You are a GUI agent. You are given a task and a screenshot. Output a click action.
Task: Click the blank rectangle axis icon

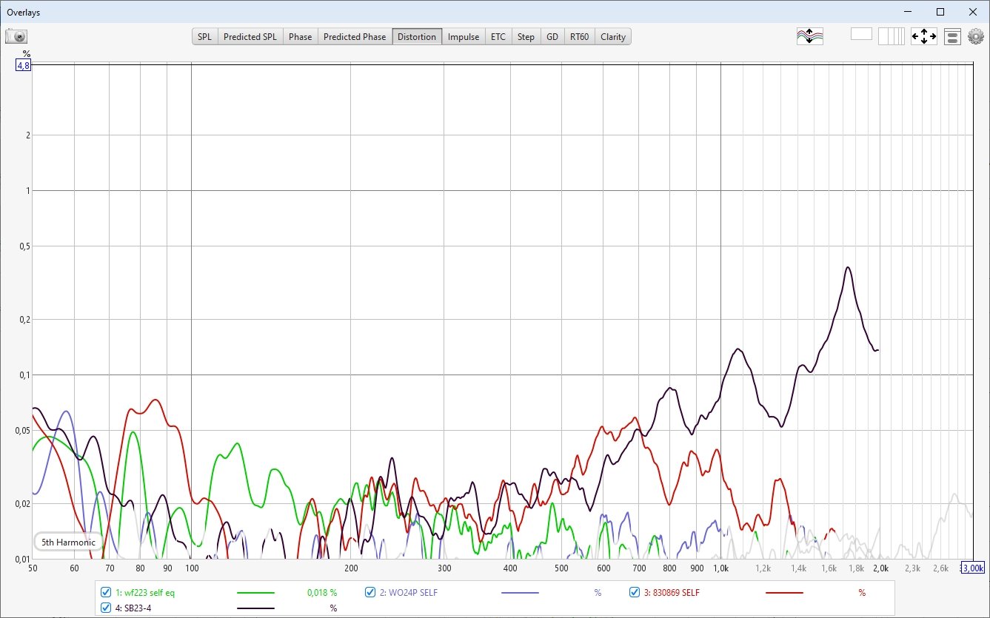pyautogui.click(x=861, y=33)
